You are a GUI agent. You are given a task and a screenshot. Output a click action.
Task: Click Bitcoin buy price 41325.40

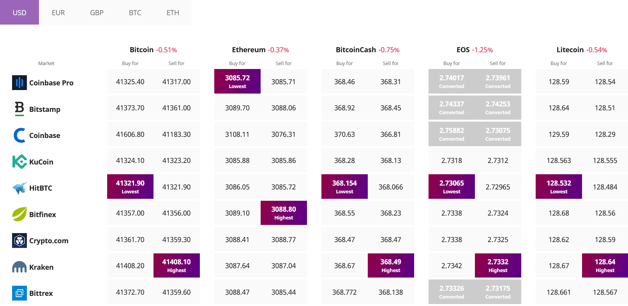coord(130,81)
